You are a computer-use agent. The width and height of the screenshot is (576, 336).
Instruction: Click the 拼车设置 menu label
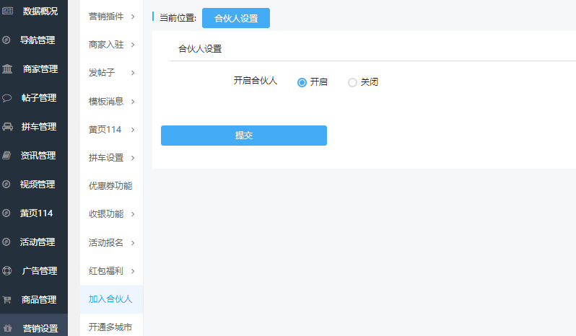click(106, 158)
